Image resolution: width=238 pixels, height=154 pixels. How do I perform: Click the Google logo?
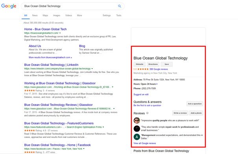[x=9, y=6]
